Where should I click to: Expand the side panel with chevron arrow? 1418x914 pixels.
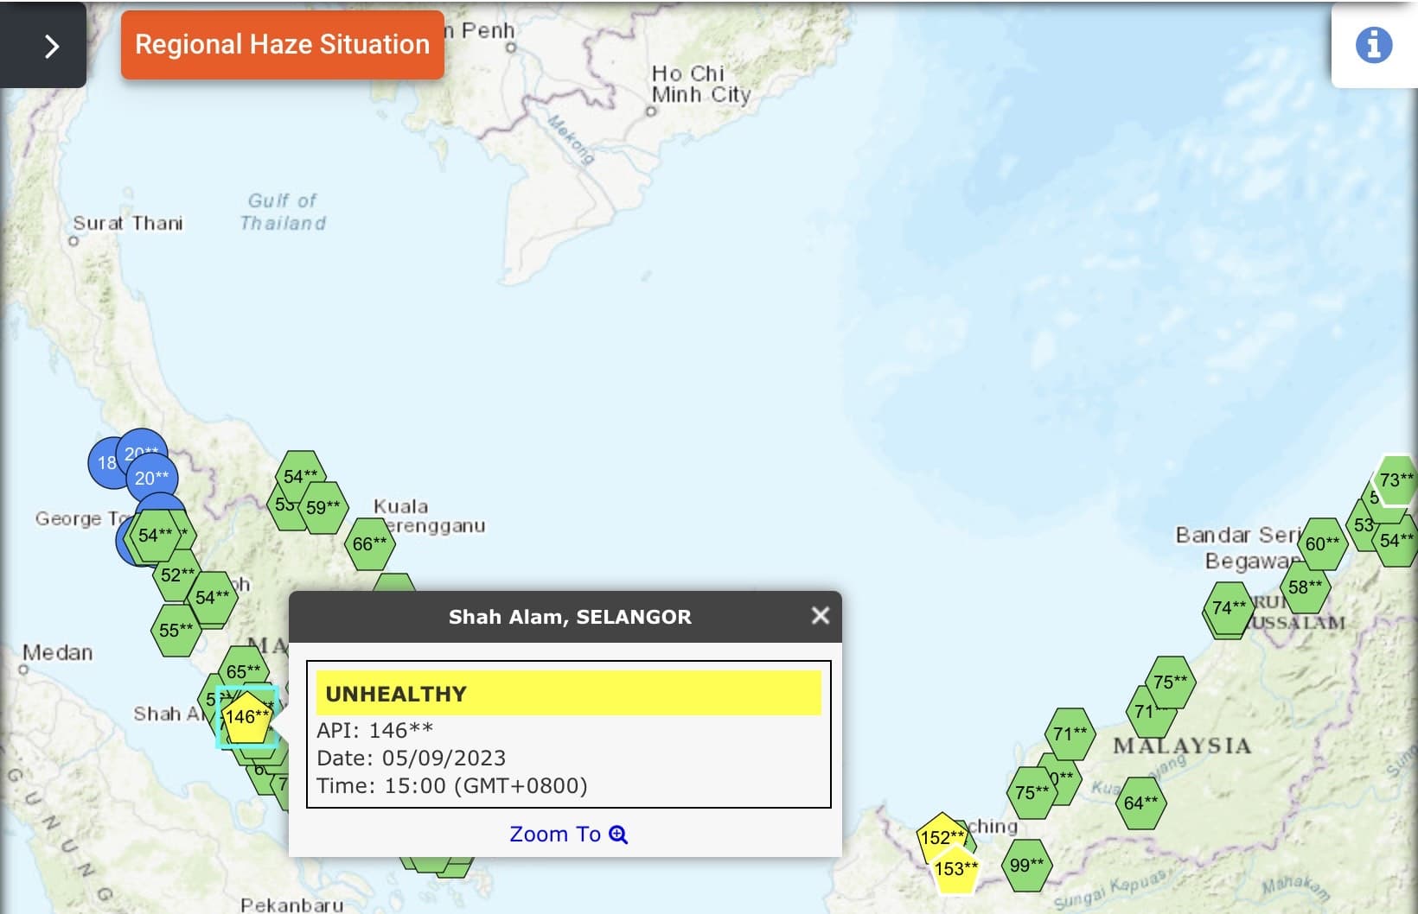pos(43,45)
